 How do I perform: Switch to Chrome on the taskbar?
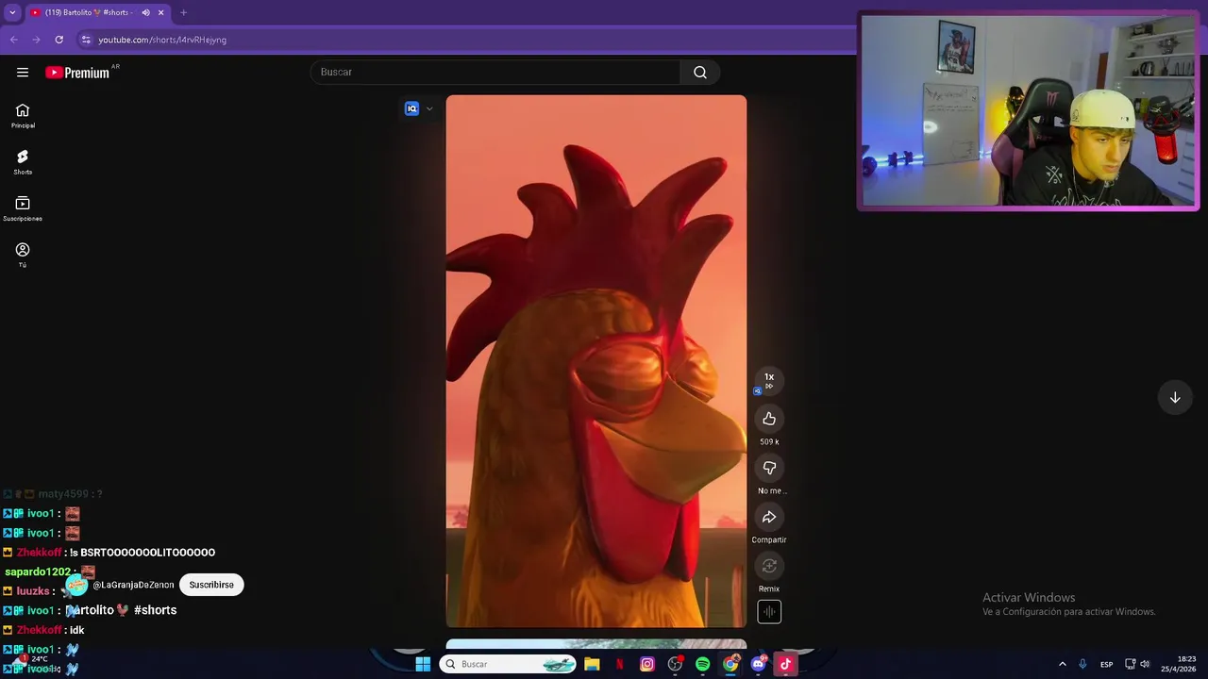(x=730, y=664)
